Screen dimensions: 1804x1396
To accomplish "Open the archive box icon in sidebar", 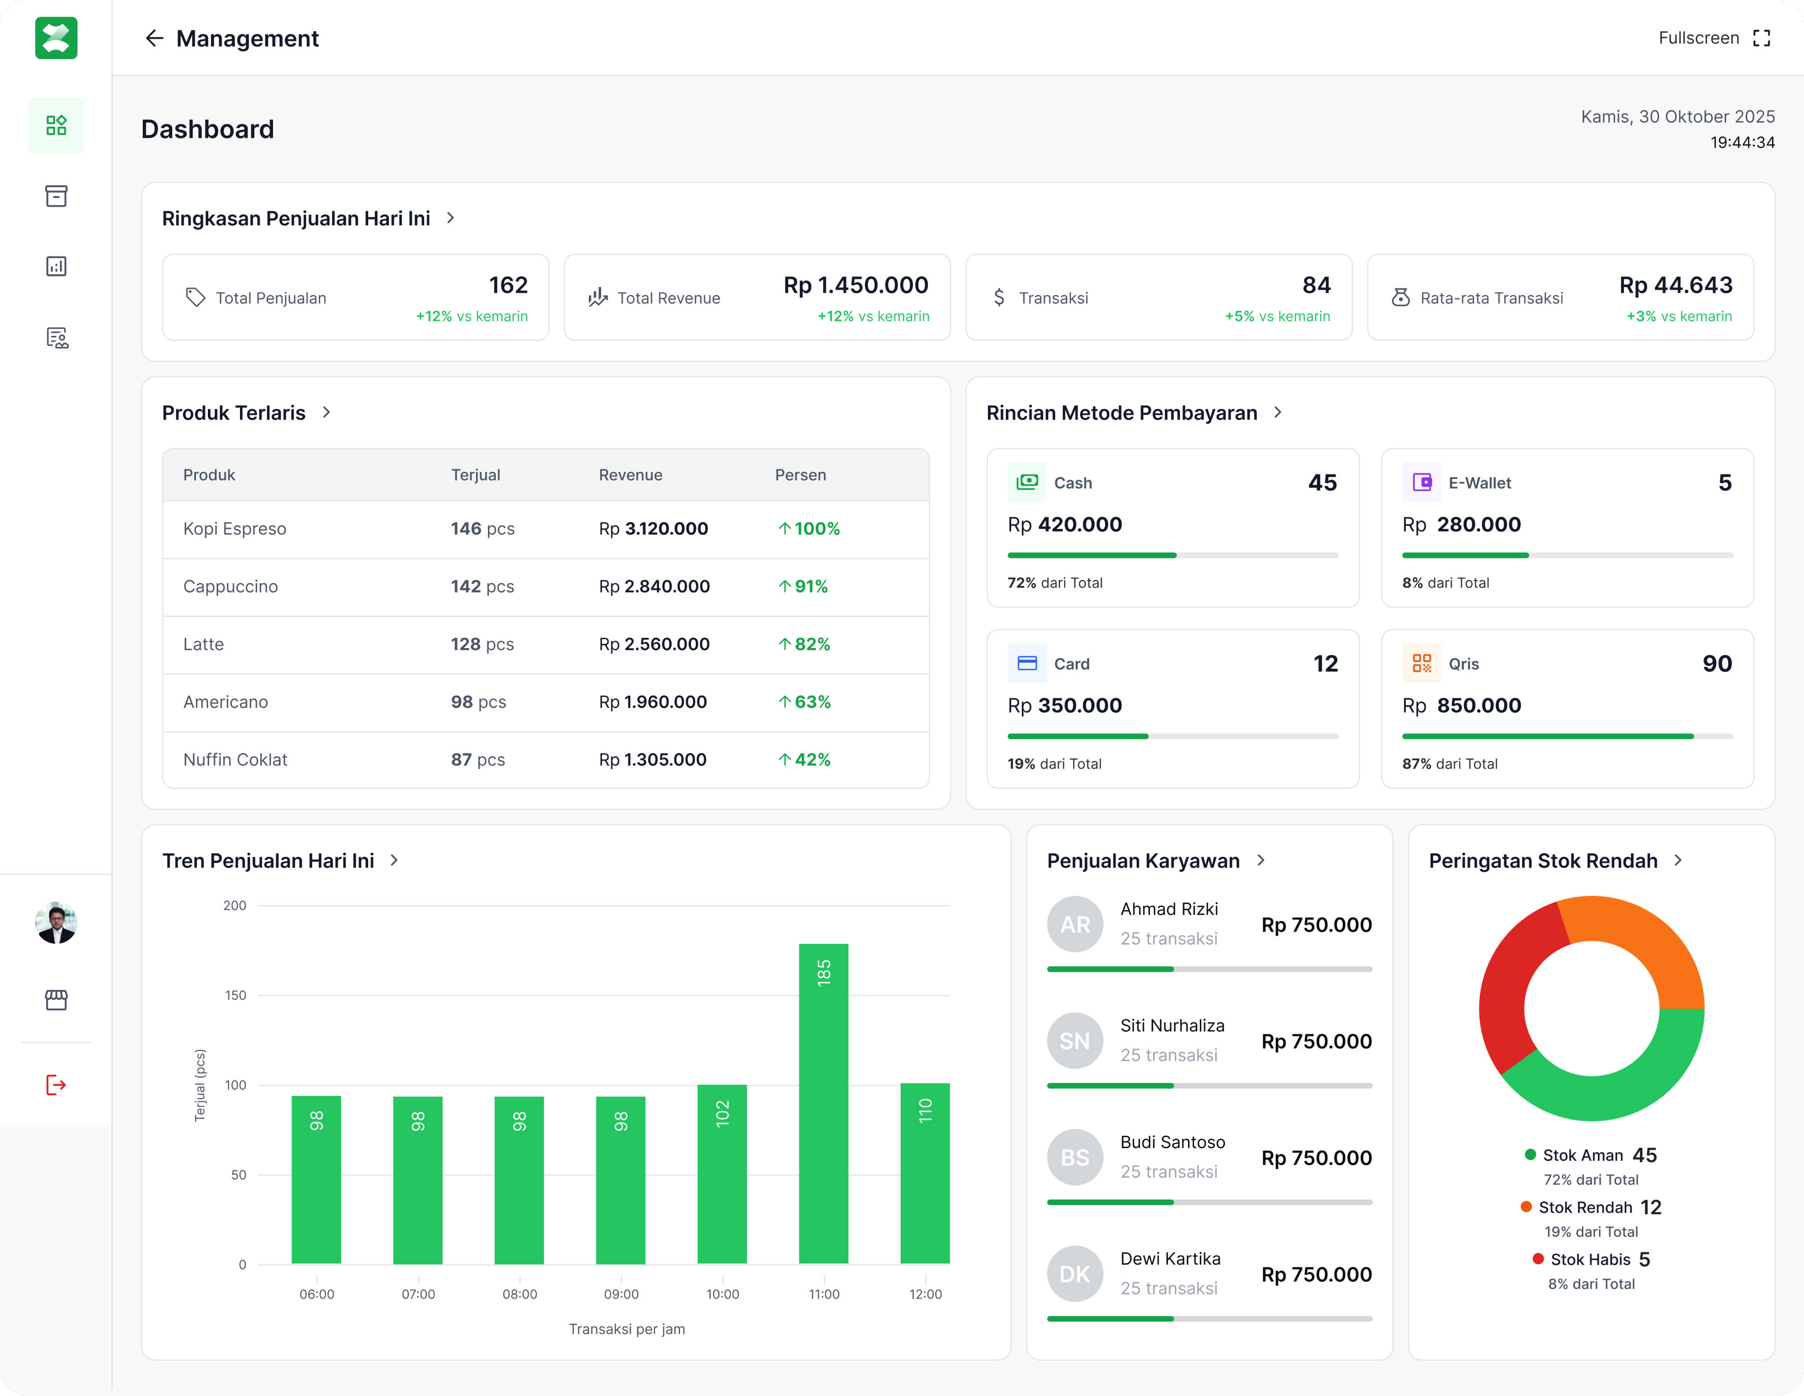I will (56, 195).
